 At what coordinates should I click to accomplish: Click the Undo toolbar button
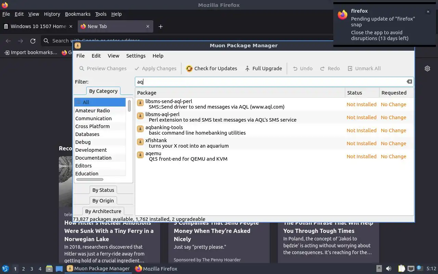pos(302,68)
